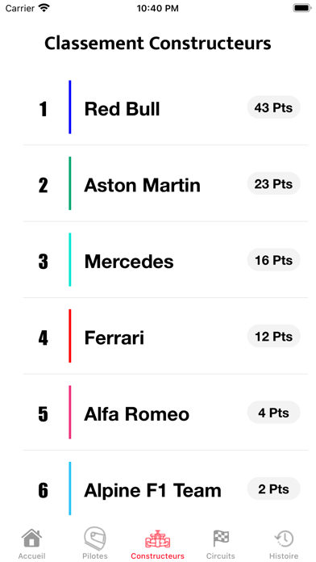316x562 pixels.
Task: Tap the 43 Pts badge
Action: pos(274,107)
